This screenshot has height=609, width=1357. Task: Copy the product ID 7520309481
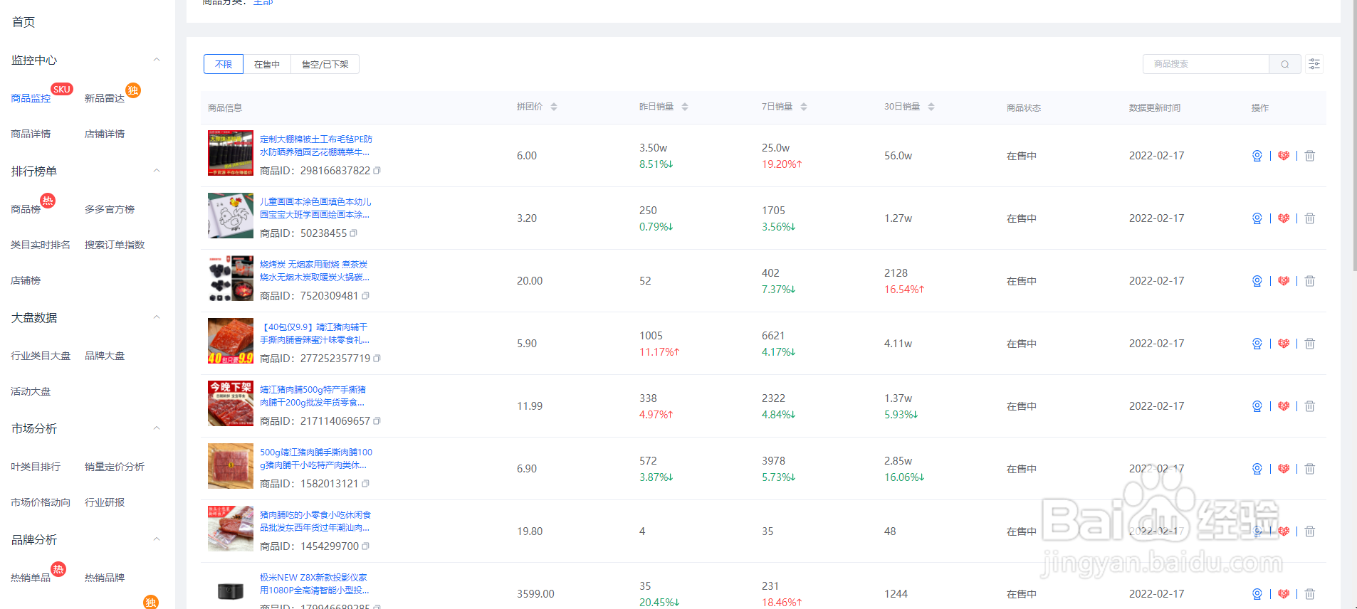point(365,296)
